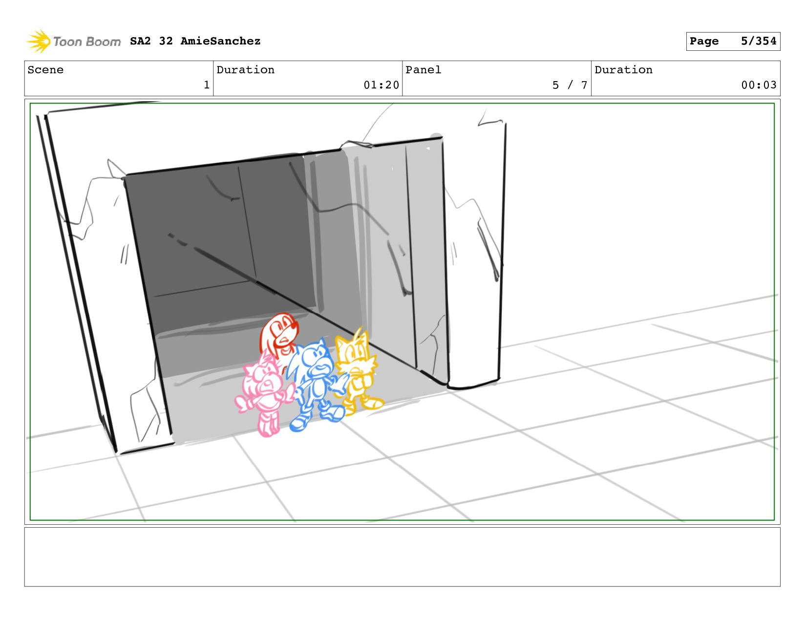The image size is (806, 623).
Task: Click the "Scene" label
Action: (x=45, y=70)
